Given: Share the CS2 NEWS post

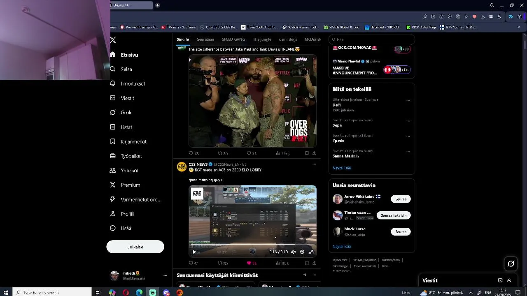Looking at the screenshot, I should (314, 263).
